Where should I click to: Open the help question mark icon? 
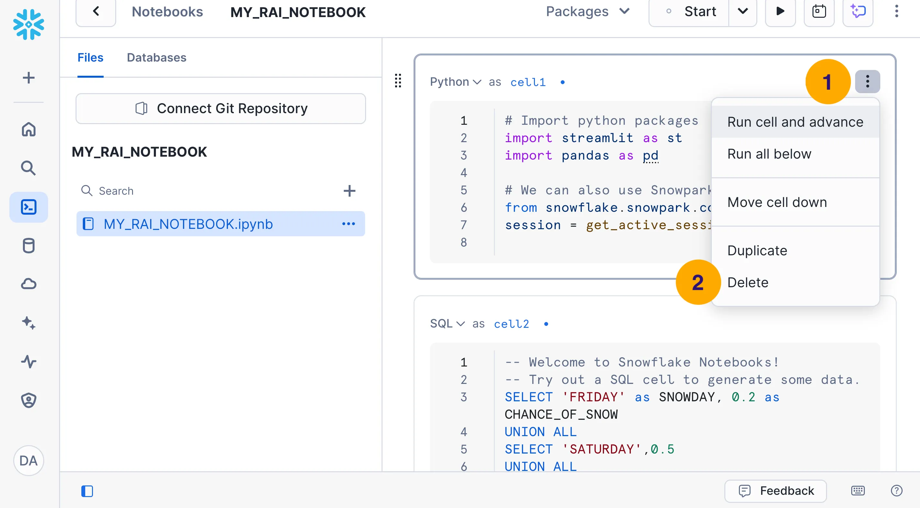[896, 491]
